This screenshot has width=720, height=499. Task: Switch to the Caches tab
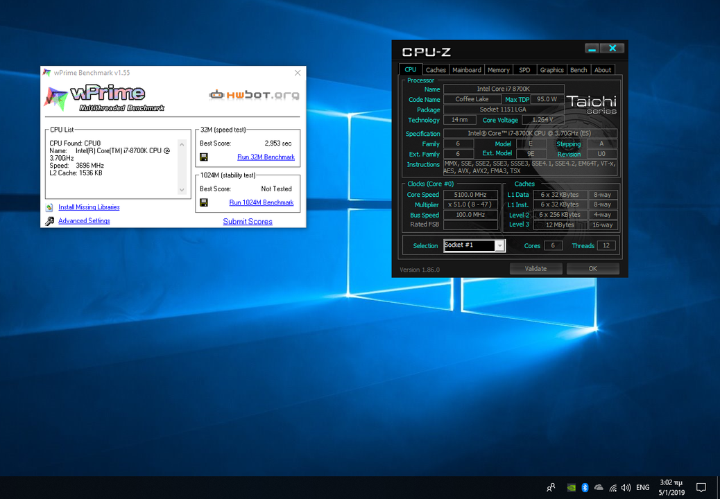tap(436, 70)
